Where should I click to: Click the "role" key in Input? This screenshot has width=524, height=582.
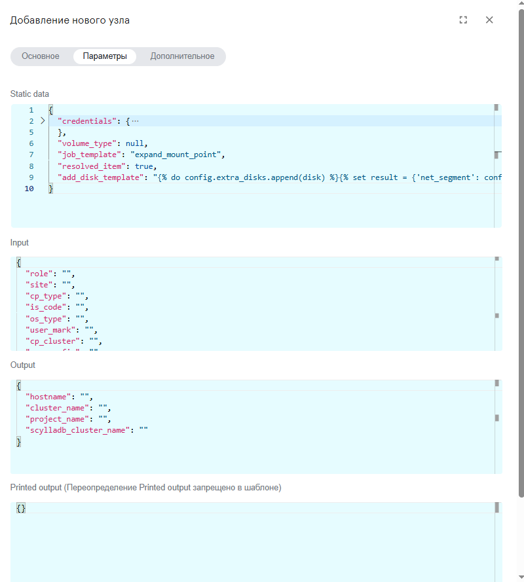point(39,274)
